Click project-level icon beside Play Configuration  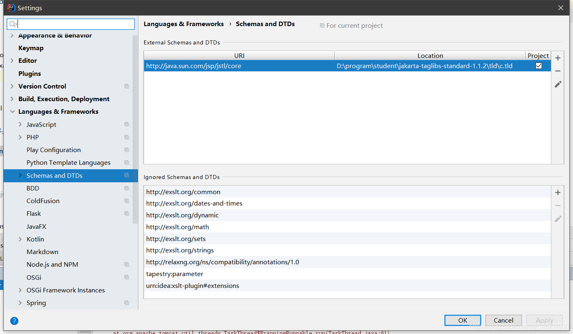pyautogui.click(x=127, y=150)
